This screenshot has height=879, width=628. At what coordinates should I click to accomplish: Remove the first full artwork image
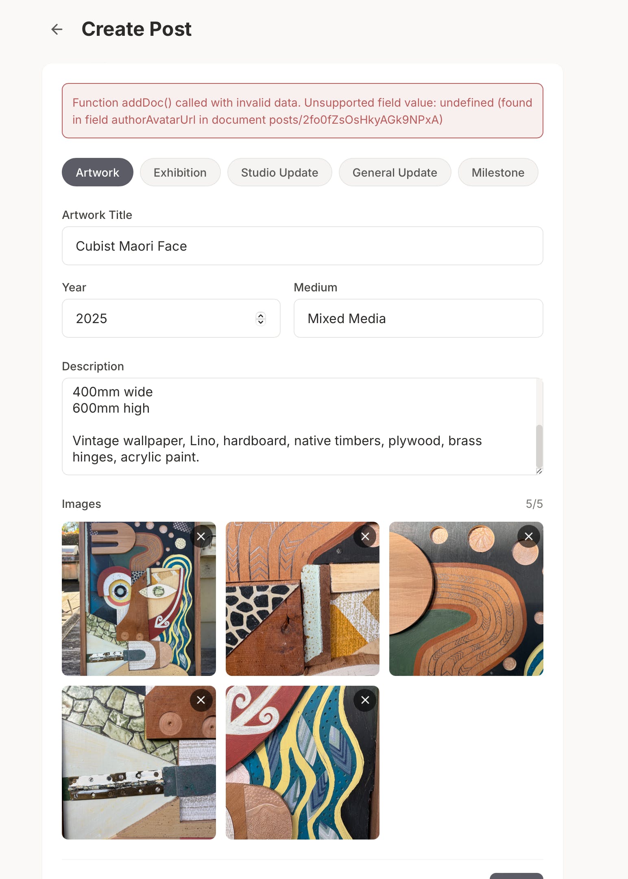pyautogui.click(x=201, y=536)
